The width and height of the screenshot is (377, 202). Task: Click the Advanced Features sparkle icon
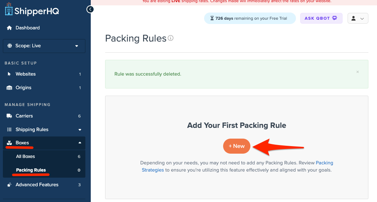[x=9, y=185]
